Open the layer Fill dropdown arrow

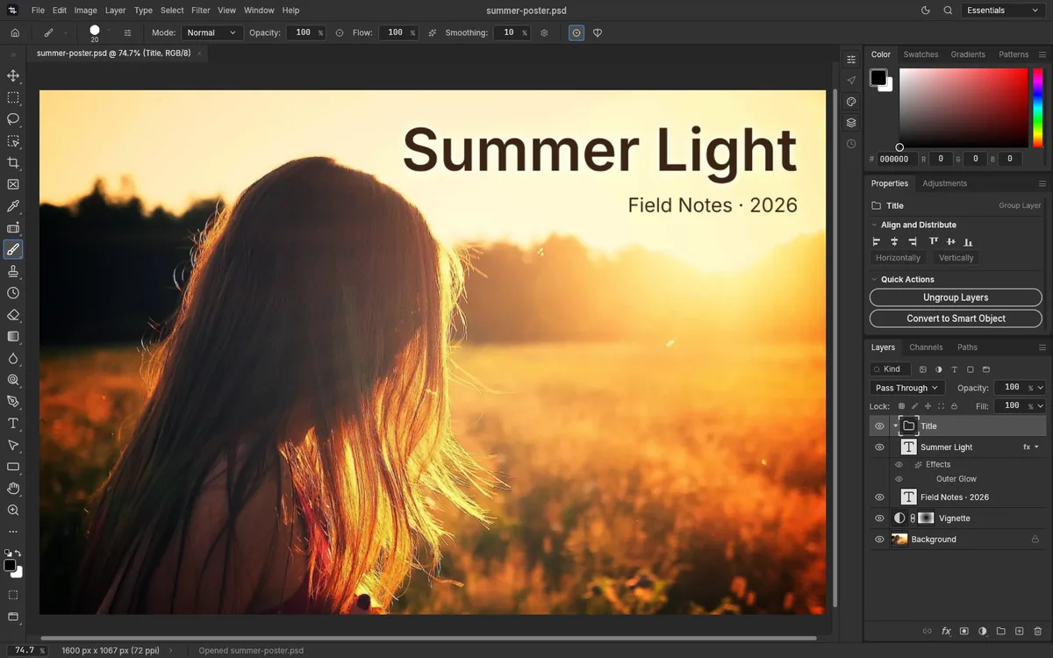pos(1041,406)
